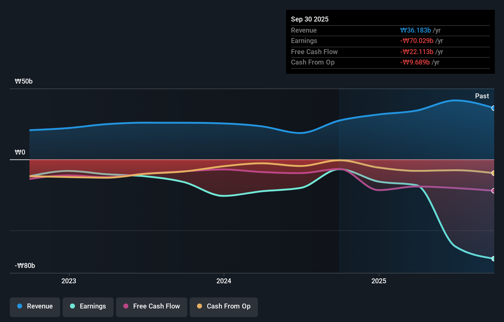The width and height of the screenshot is (504, 322).
Task: Toggle the Revenue series legend button
Action: coord(35,307)
